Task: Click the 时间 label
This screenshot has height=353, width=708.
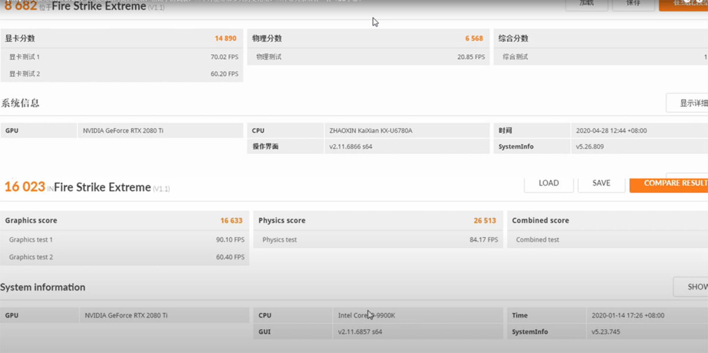Action: (x=505, y=131)
